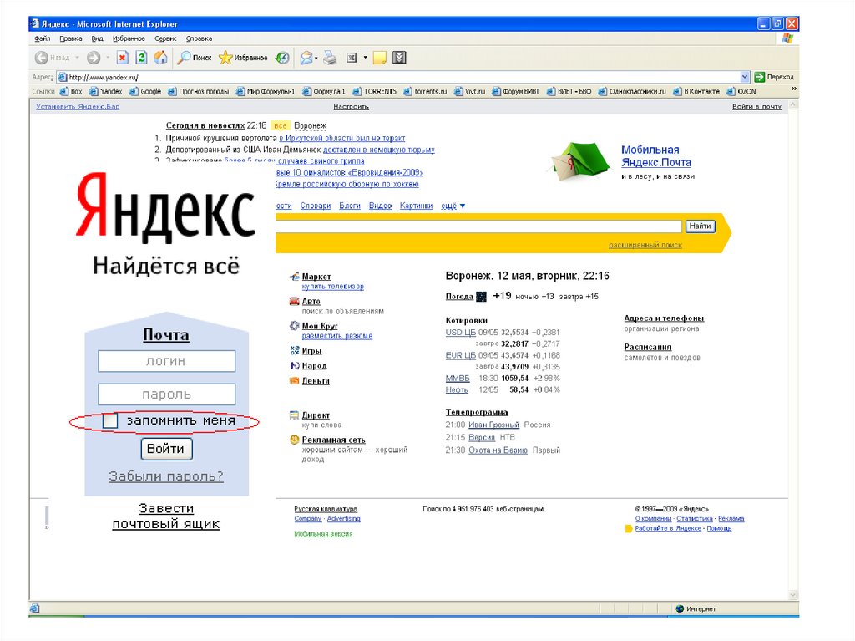This screenshot has height=641, width=855.
Task: Open the Войти в почту link
Action: click(x=756, y=106)
